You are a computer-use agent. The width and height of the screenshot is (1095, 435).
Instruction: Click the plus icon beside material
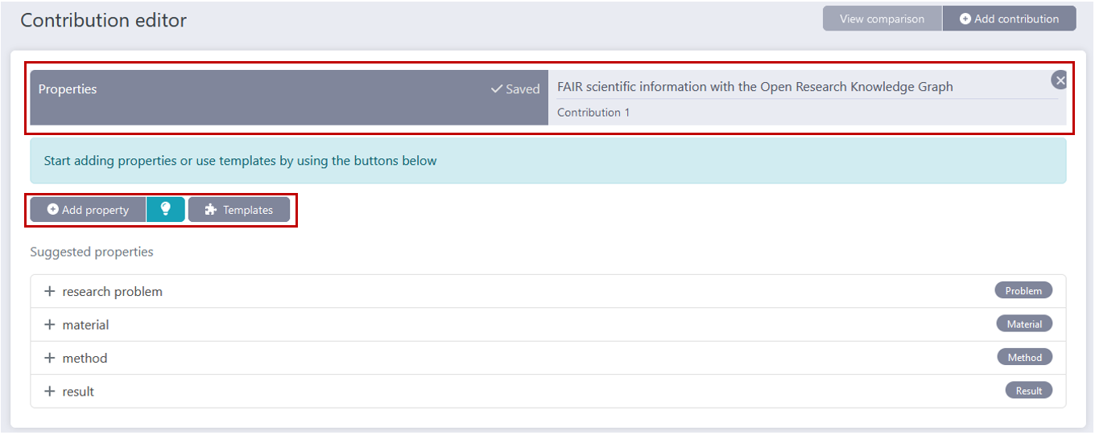50,325
